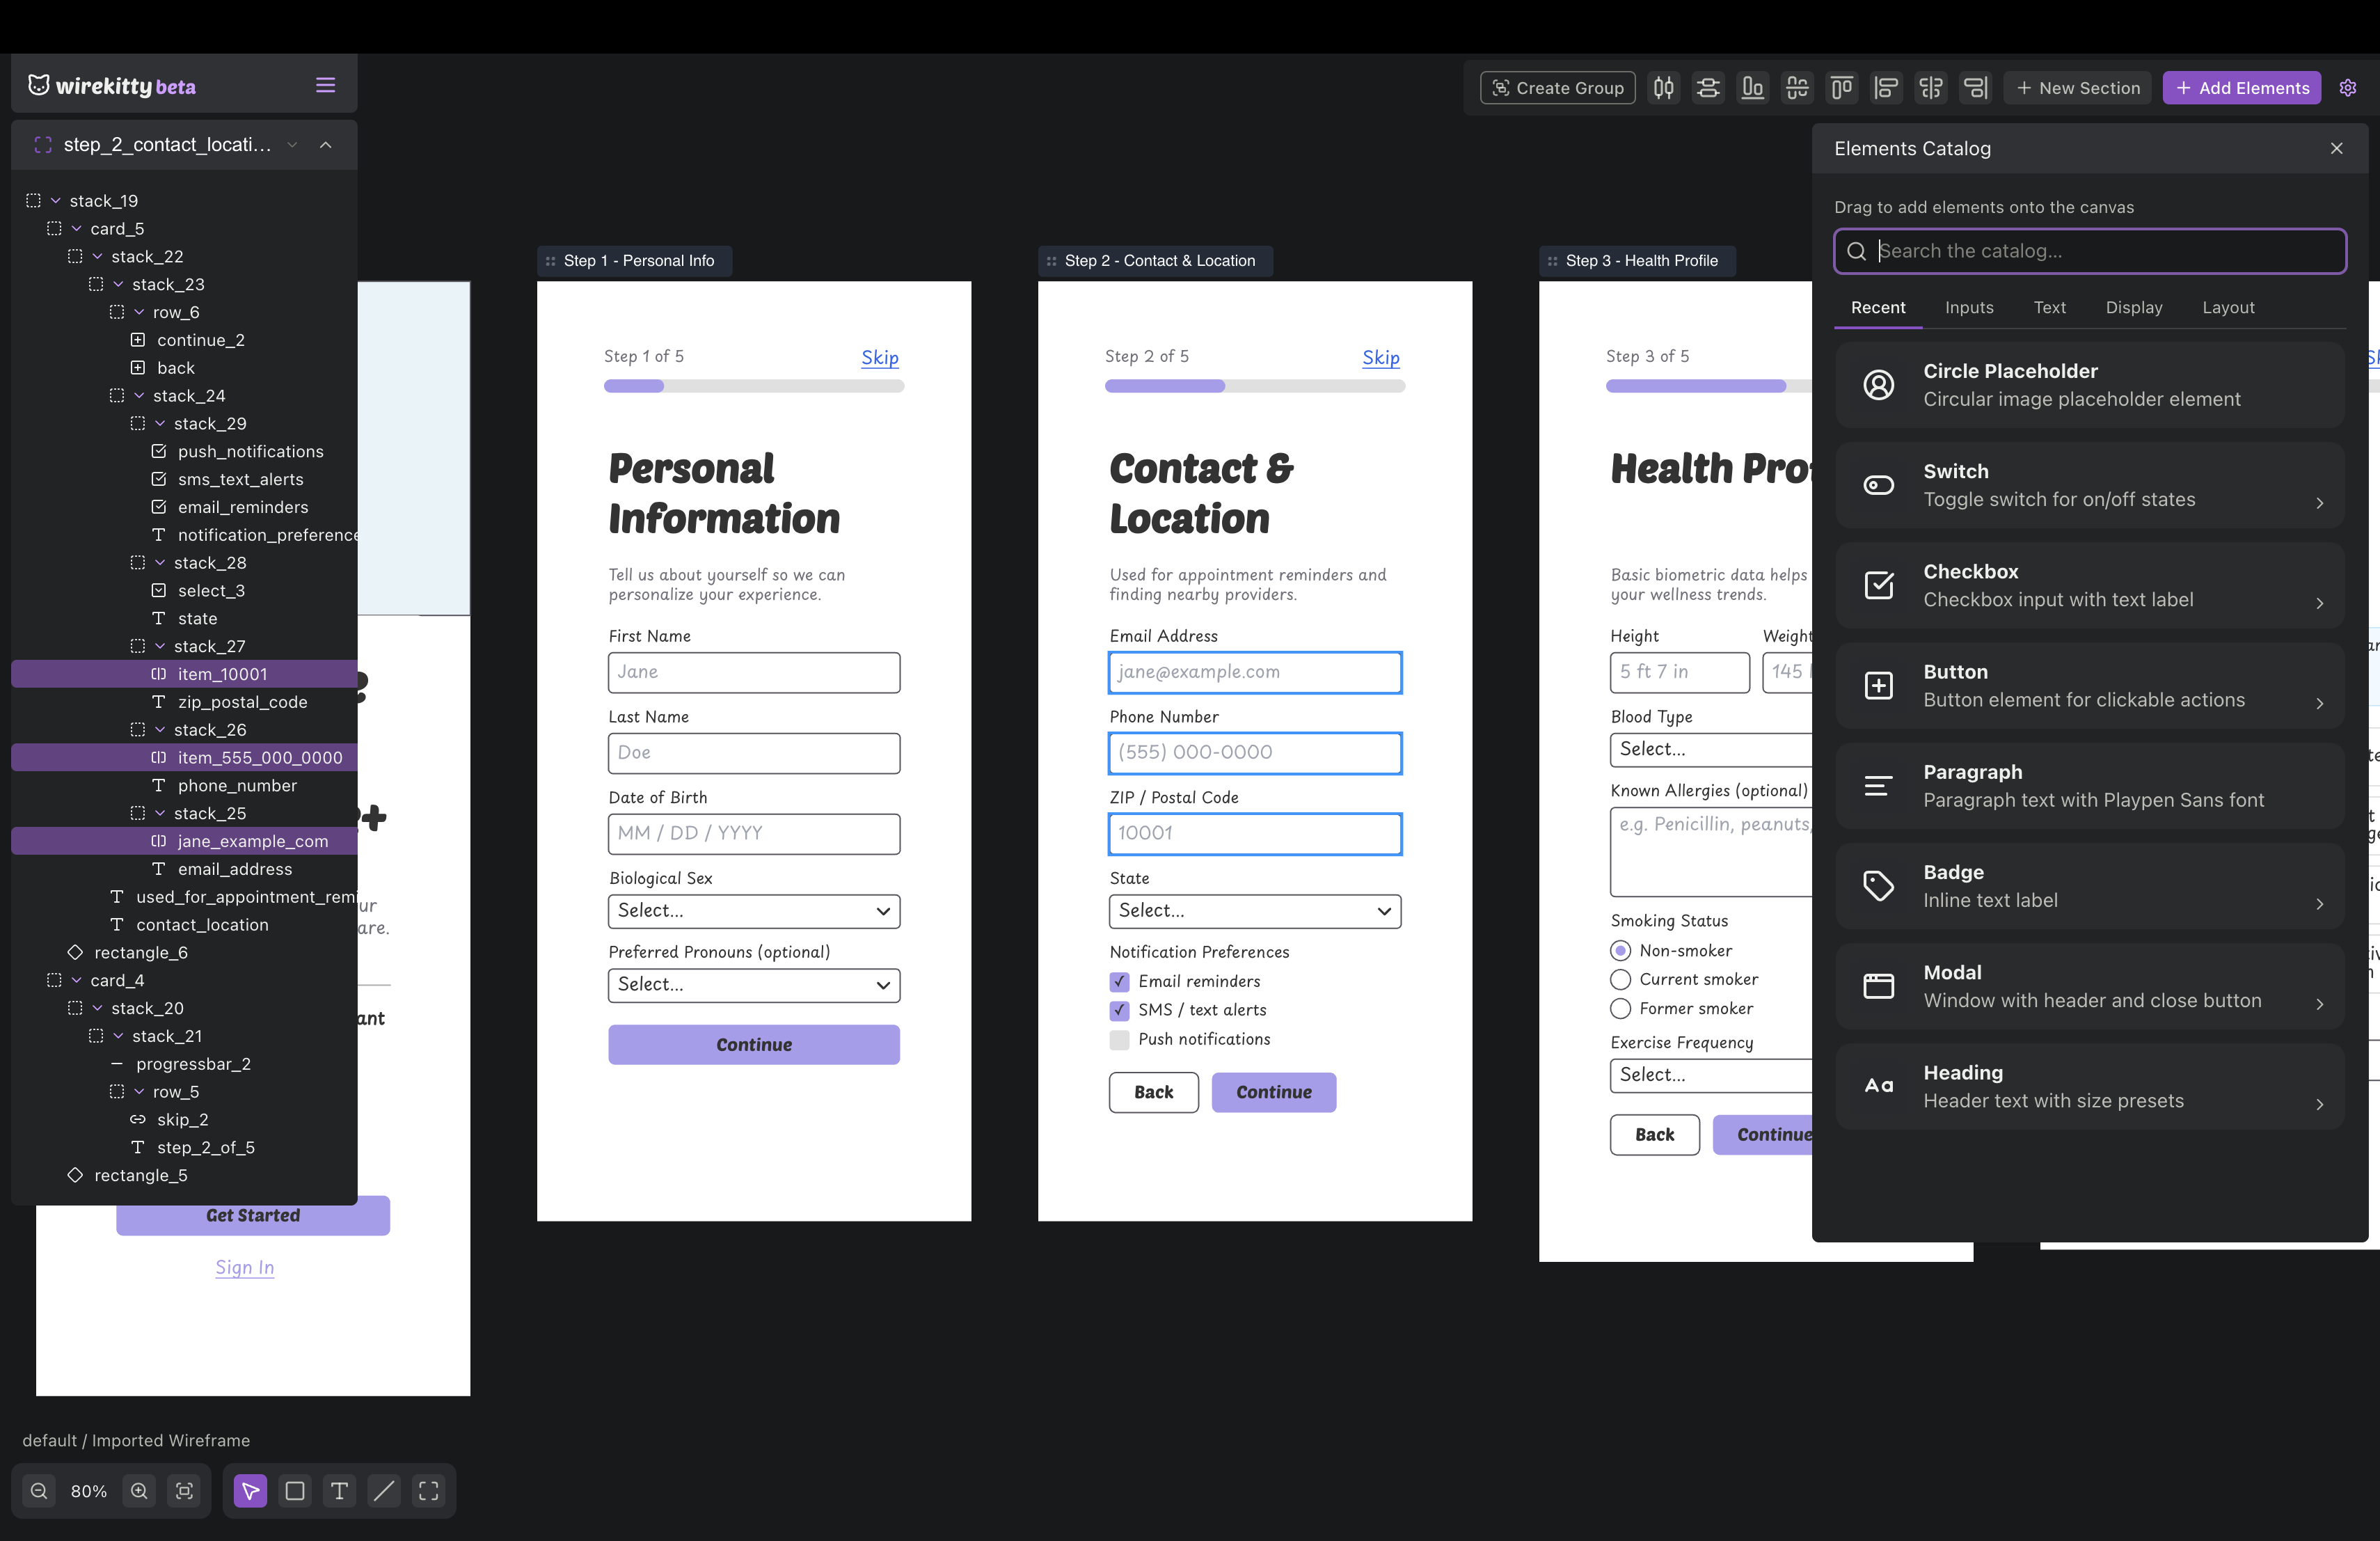Click the Step 1 progress bar

(x=754, y=386)
